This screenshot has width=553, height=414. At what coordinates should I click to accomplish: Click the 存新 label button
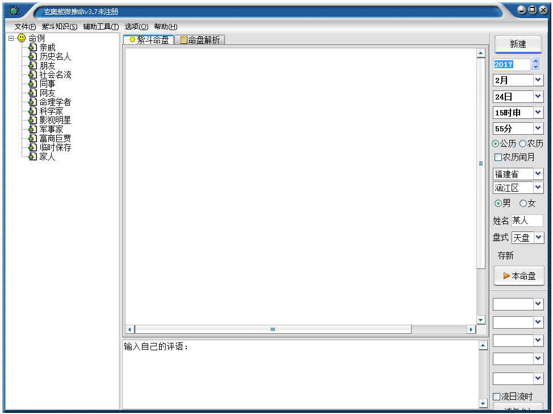(505, 255)
